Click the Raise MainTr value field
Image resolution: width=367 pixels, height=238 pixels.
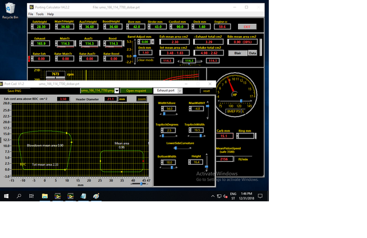tap(66, 58)
